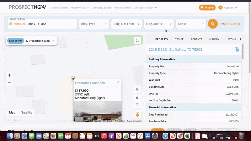Open the Bldg. Type dropdown
The image size is (251, 141).
94,24
